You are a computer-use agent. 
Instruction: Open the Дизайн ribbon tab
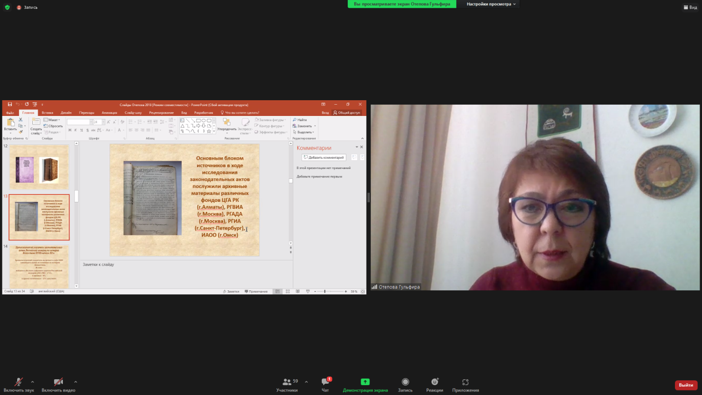coord(66,113)
